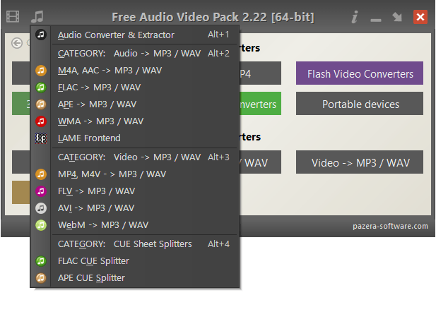The image size is (436, 324).
Task: Click the tan icon beside APE -> MP3 / WAV
Action: point(41,104)
